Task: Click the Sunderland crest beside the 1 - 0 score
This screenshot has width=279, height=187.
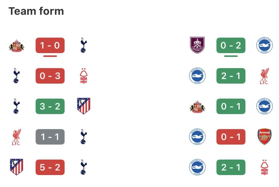Action: 16,45
